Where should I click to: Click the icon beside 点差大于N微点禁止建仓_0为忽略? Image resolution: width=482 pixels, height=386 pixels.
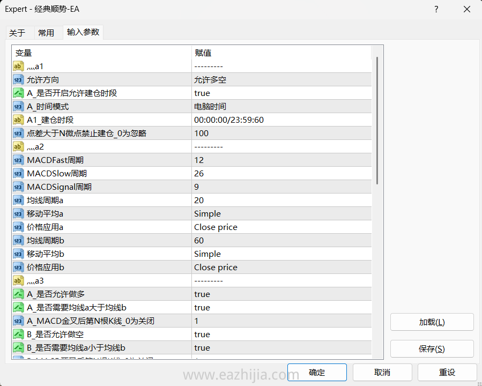[18, 133]
